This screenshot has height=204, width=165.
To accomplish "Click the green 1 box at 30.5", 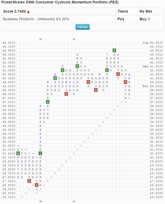I will coord(40,153).
